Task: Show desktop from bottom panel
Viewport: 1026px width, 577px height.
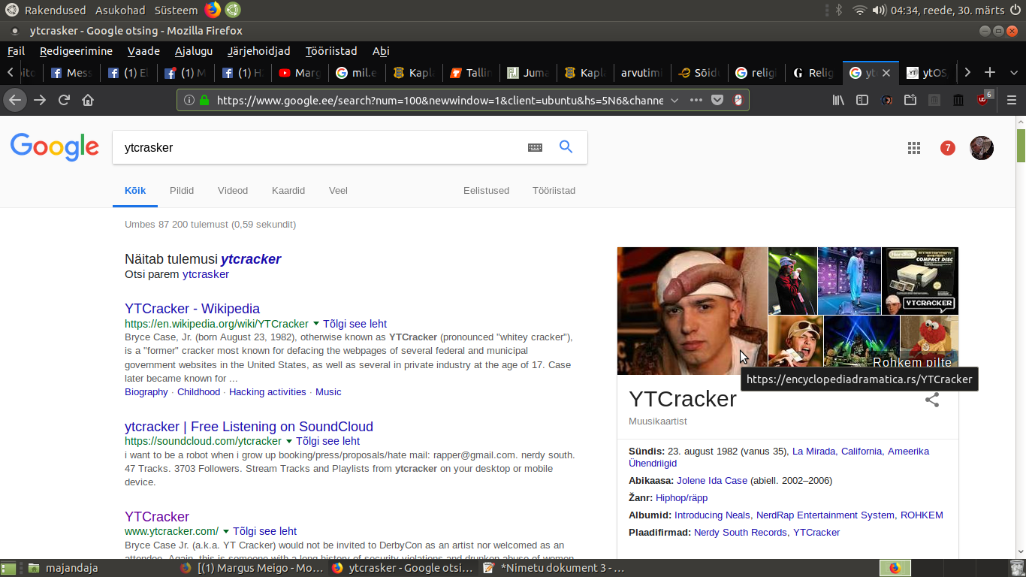Action: (x=8, y=568)
